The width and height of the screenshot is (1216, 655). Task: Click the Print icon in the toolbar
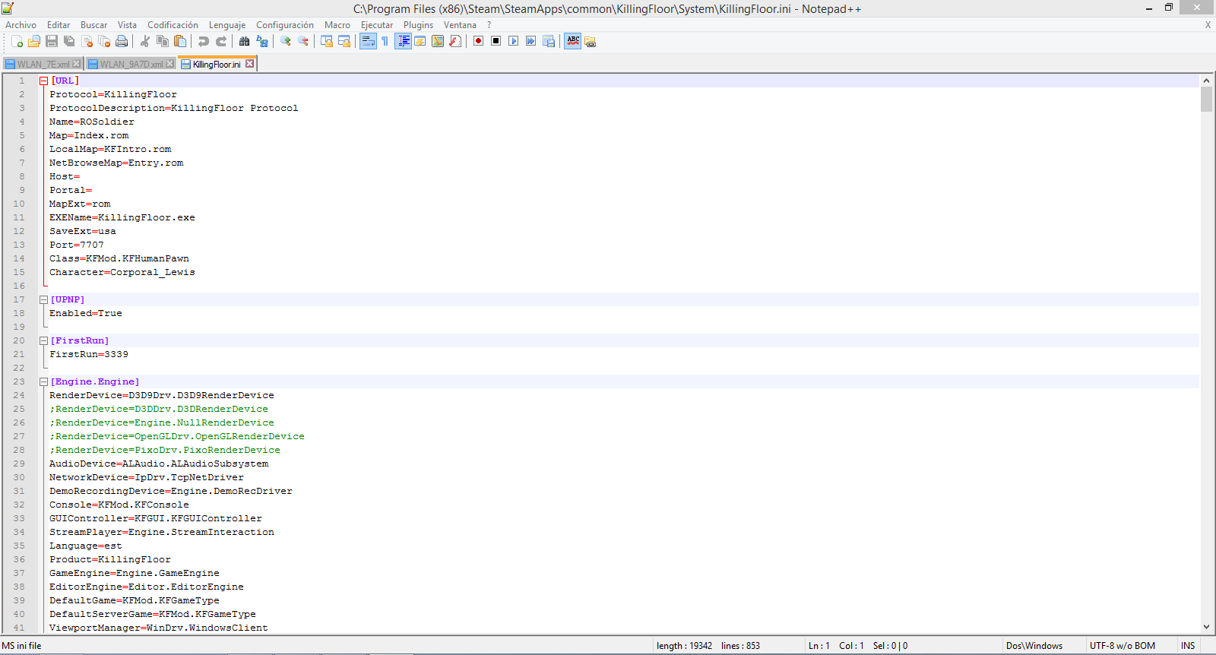click(x=122, y=41)
